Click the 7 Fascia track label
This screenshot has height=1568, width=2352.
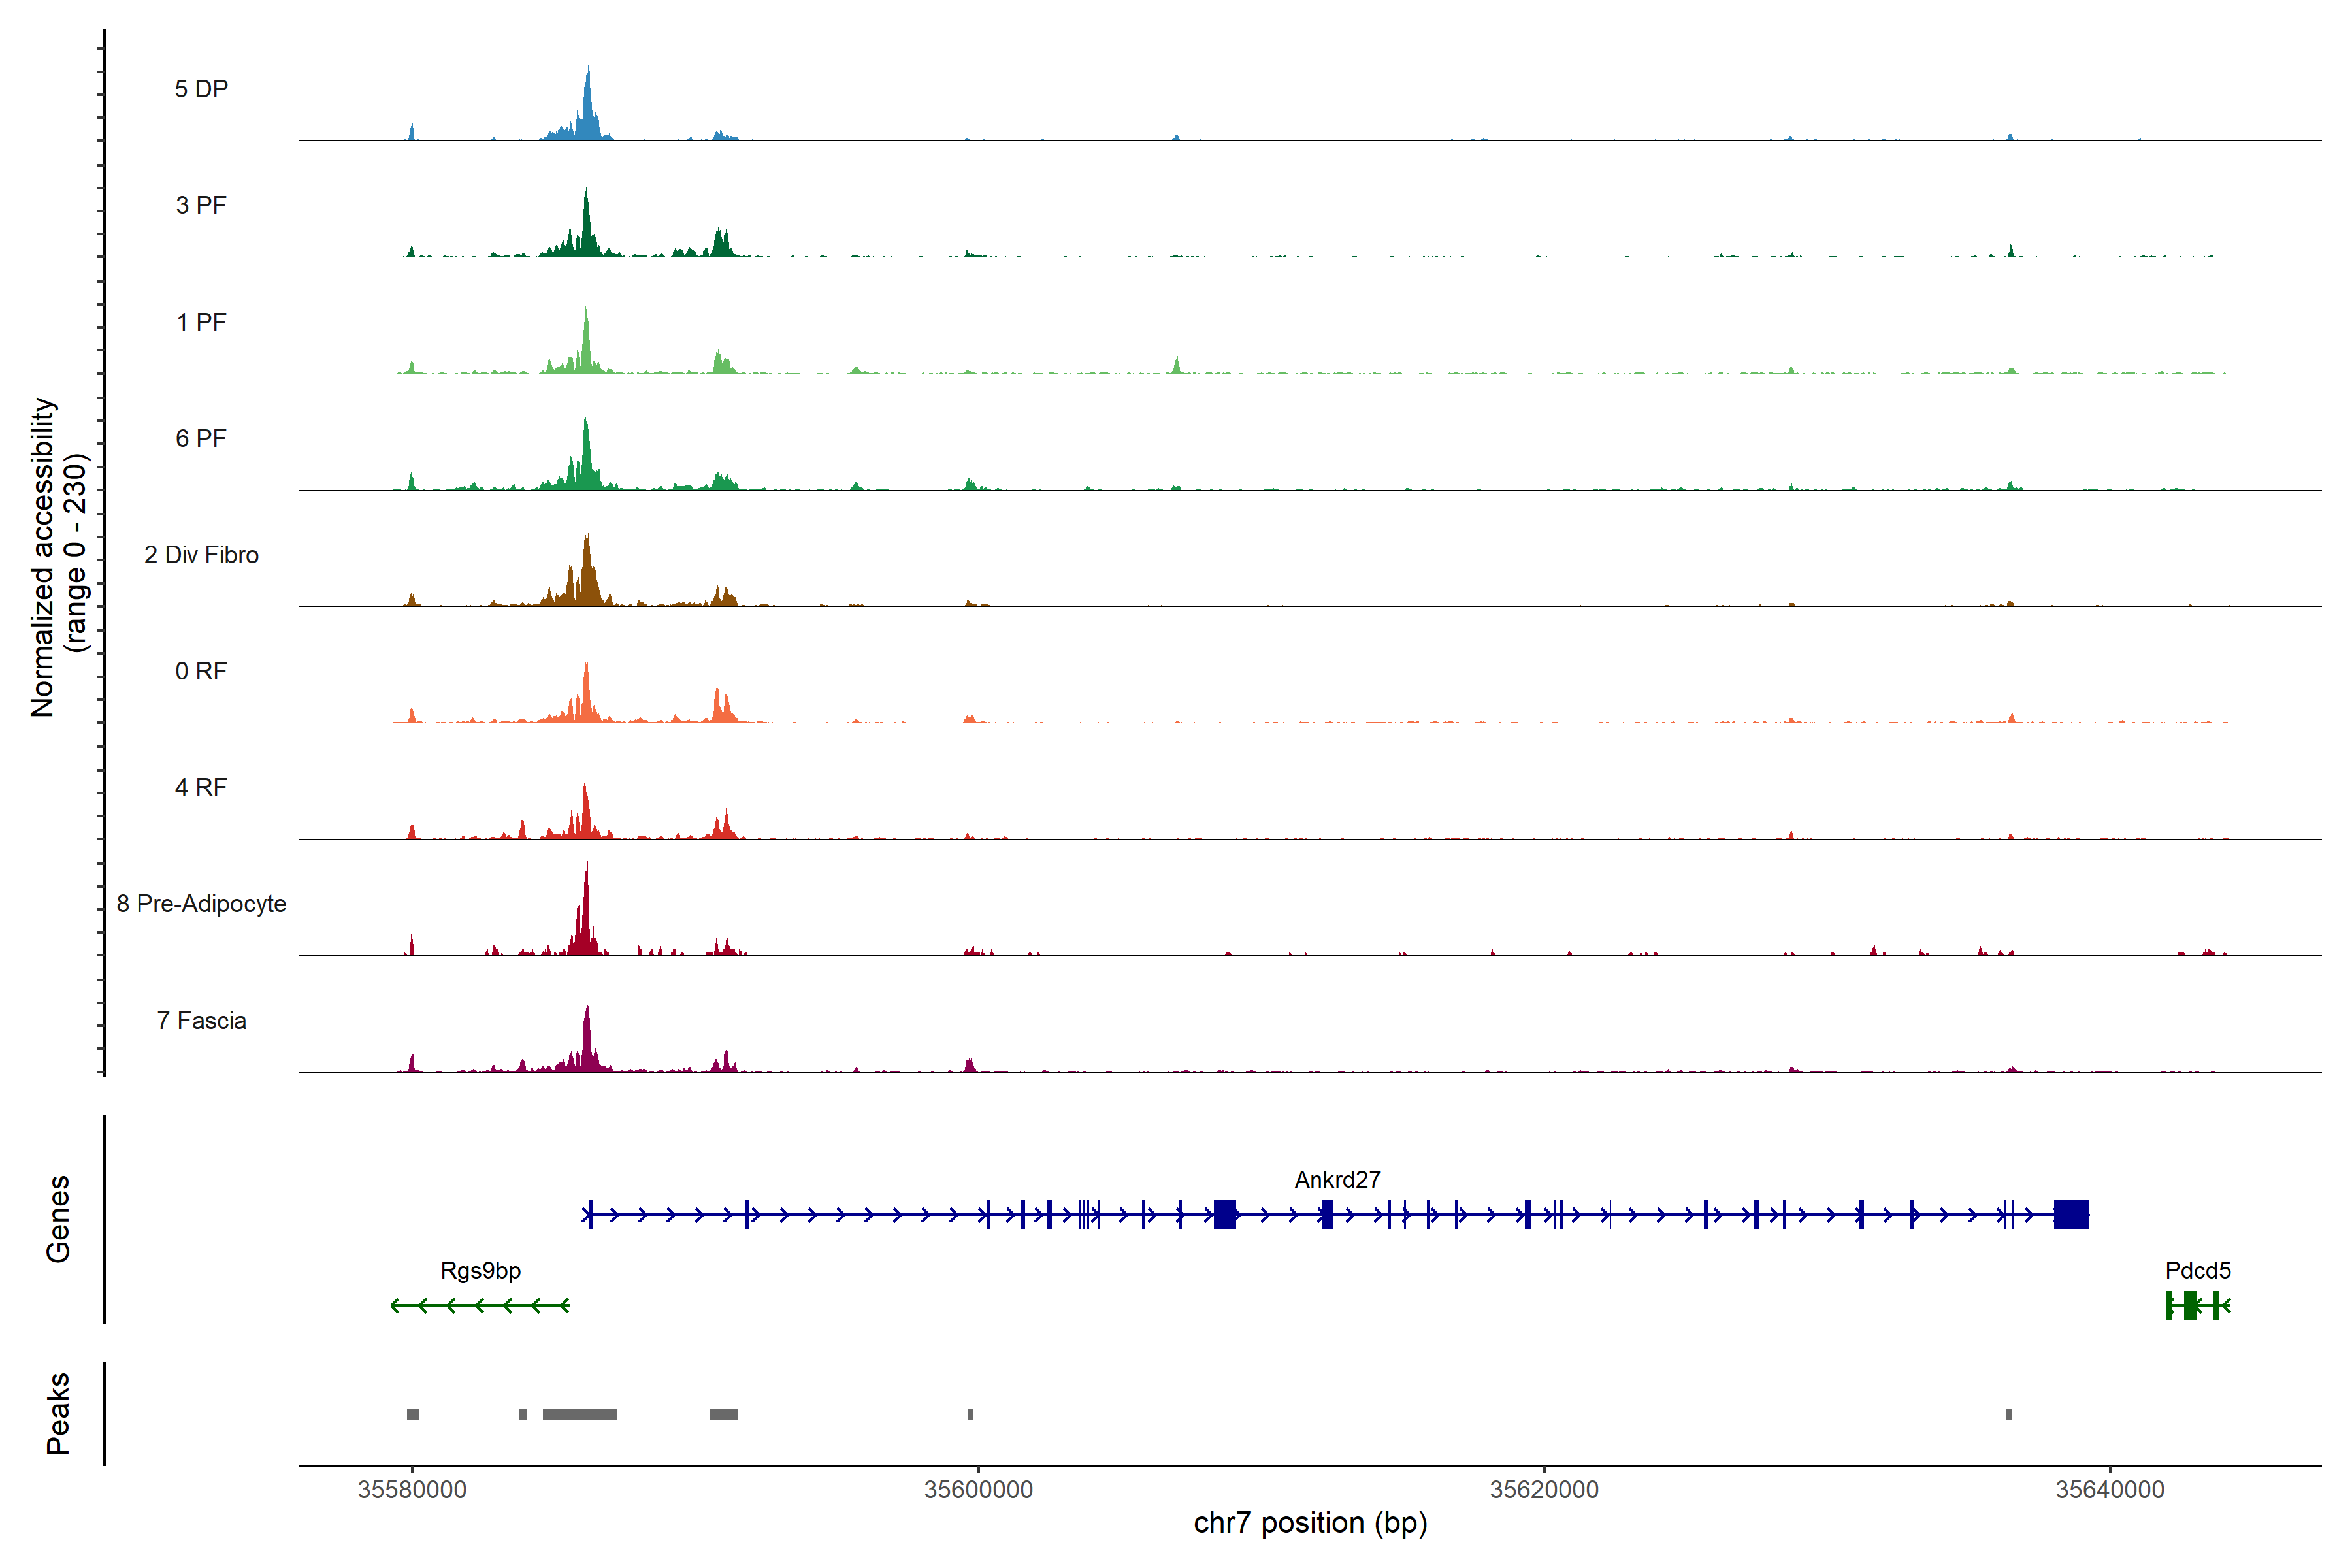[201, 1020]
